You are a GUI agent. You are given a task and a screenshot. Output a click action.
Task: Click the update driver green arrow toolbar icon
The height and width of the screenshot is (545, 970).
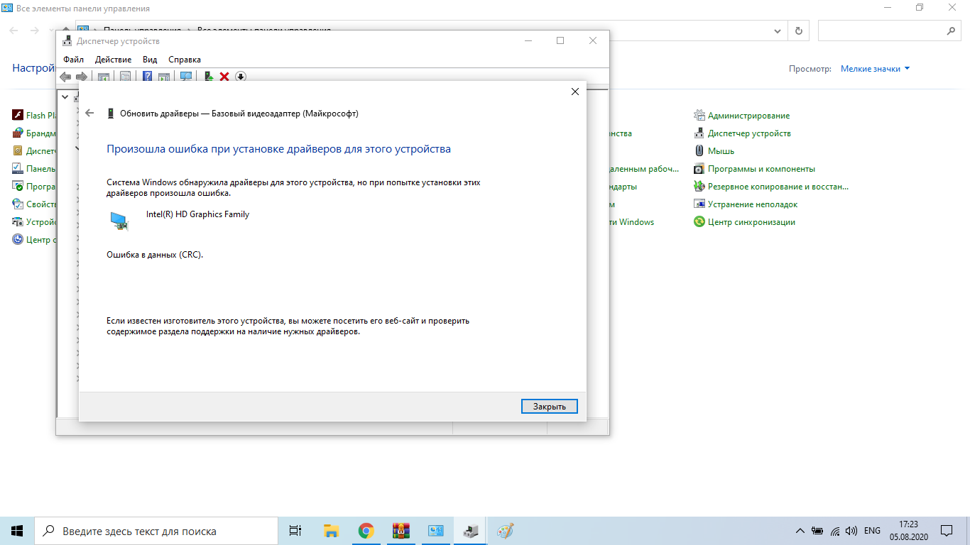[209, 77]
